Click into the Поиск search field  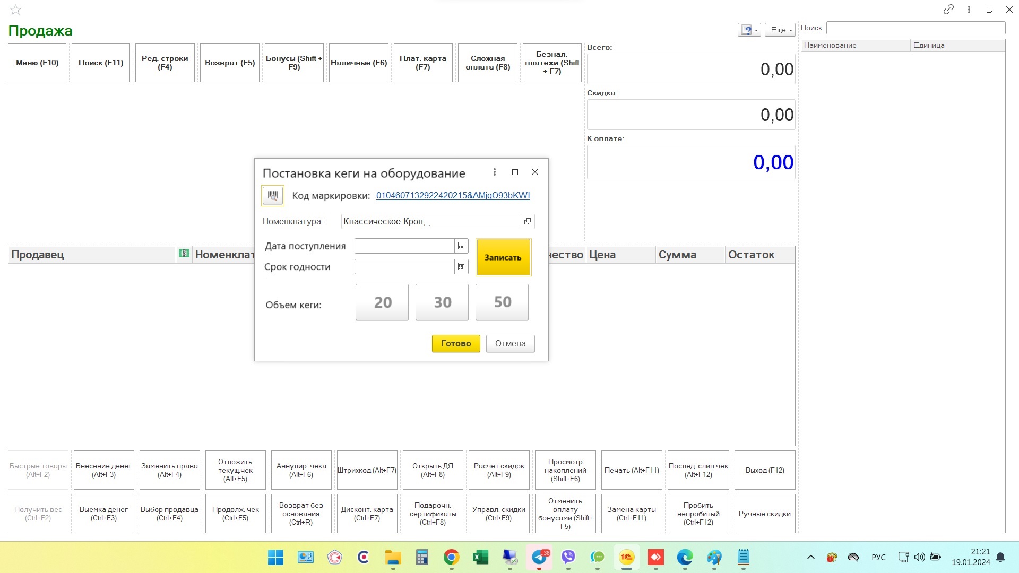coord(916,28)
